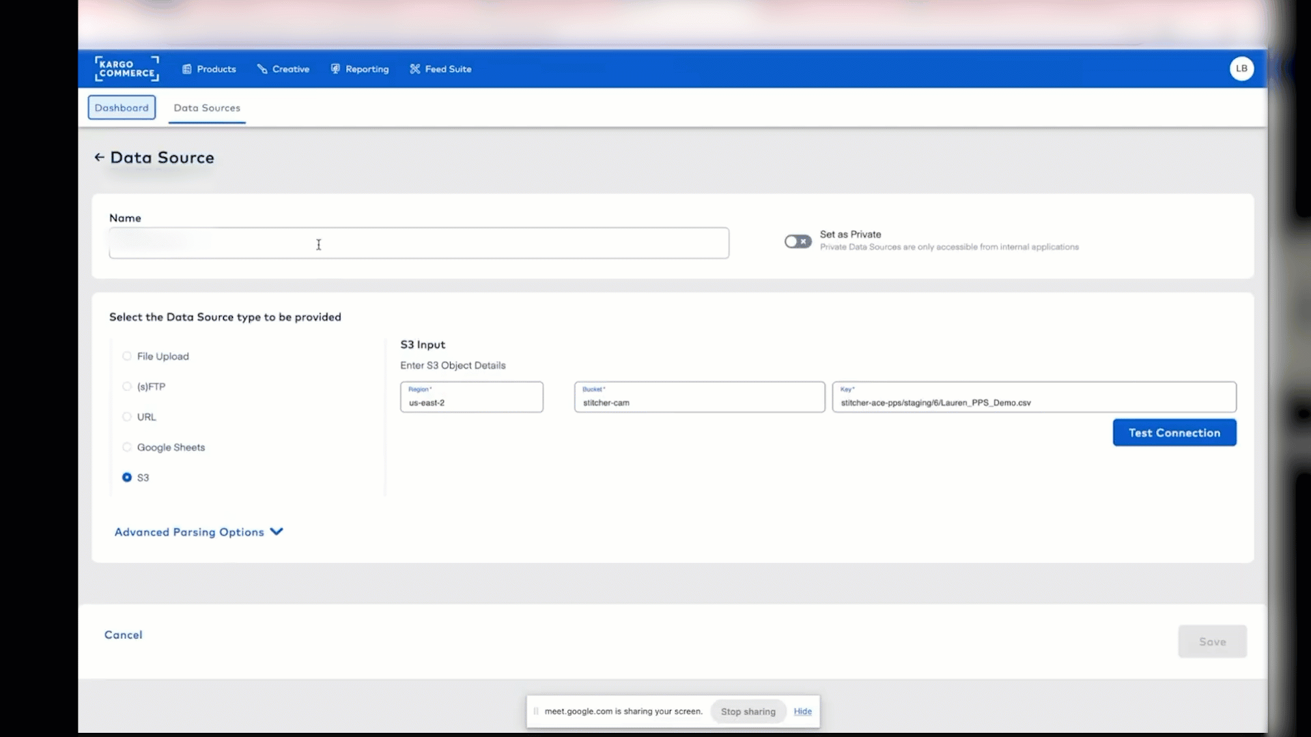Viewport: 1311px width, 737px height.
Task: Click the Creative pencil icon
Action: pyautogui.click(x=262, y=68)
